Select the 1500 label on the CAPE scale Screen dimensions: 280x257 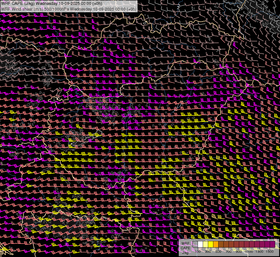click(270, 252)
